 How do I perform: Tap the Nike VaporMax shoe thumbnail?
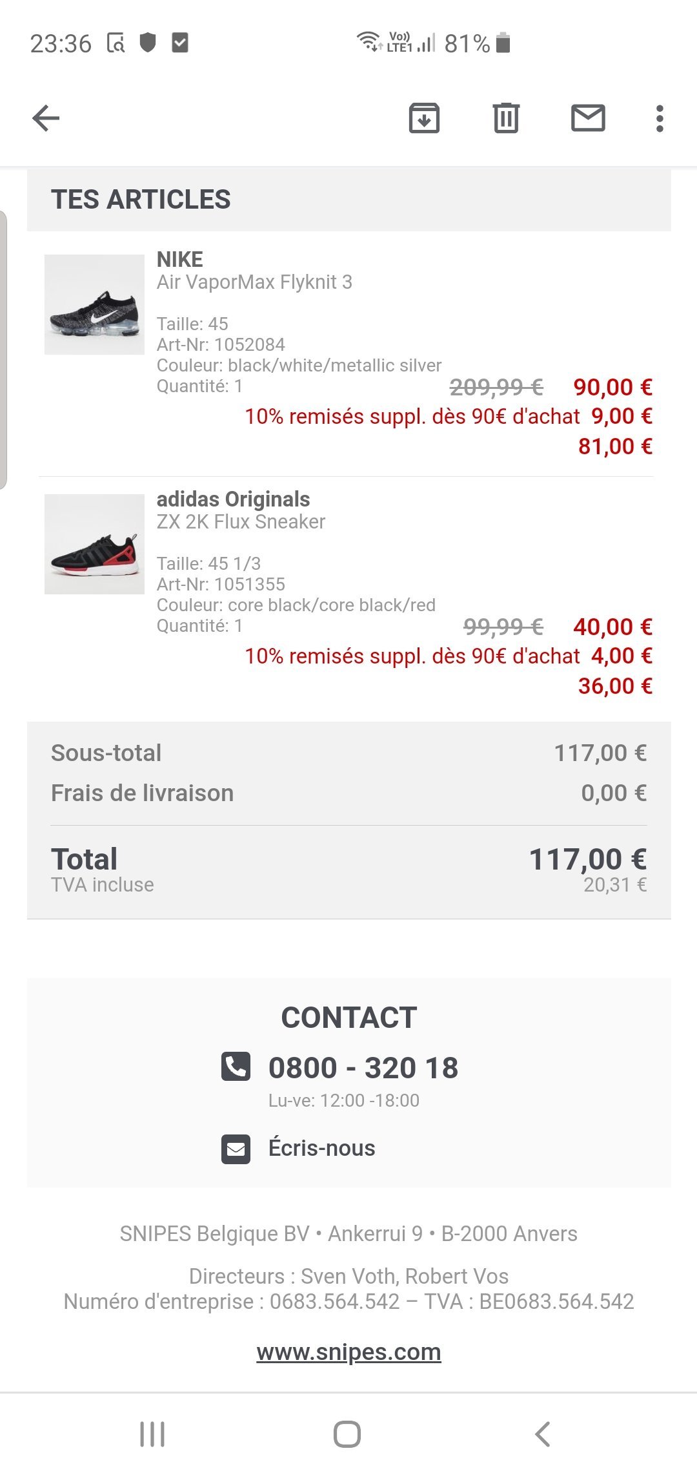point(94,304)
